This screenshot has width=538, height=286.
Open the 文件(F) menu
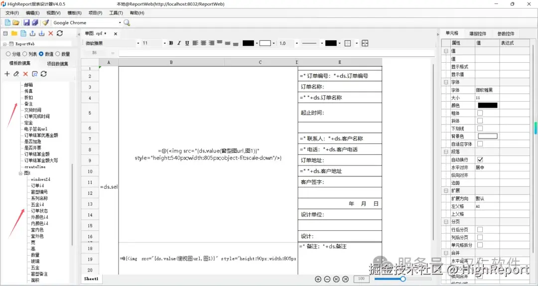tap(12, 13)
